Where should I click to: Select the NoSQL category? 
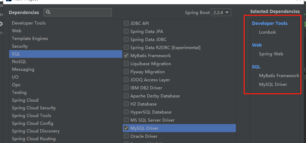pyautogui.click(x=66, y=62)
